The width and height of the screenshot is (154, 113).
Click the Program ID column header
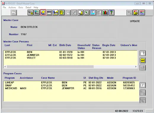point(129,78)
